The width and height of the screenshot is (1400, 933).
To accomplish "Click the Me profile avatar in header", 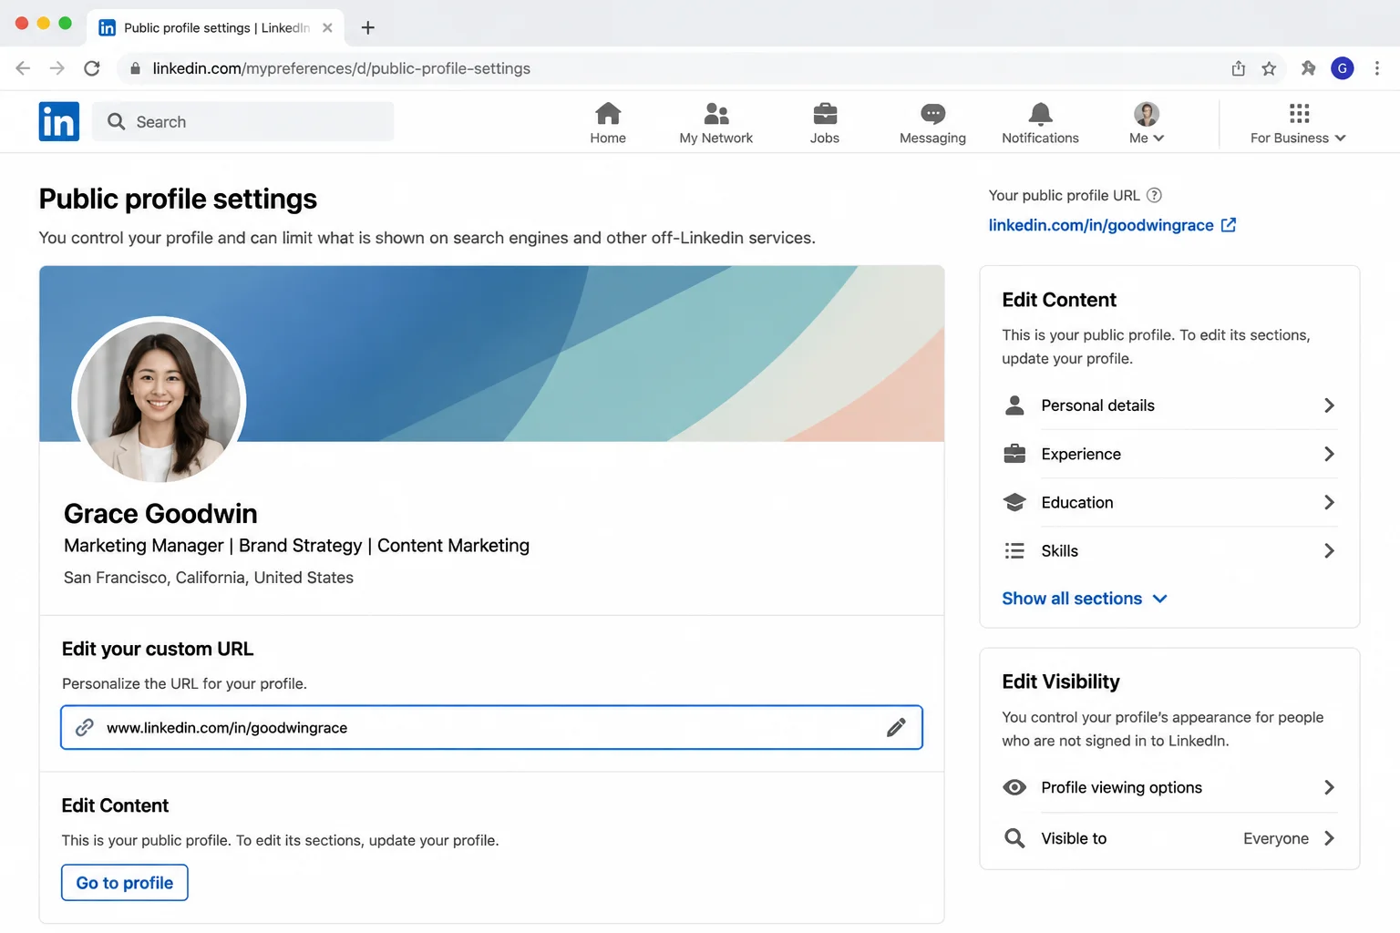I will pyautogui.click(x=1147, y=114).
